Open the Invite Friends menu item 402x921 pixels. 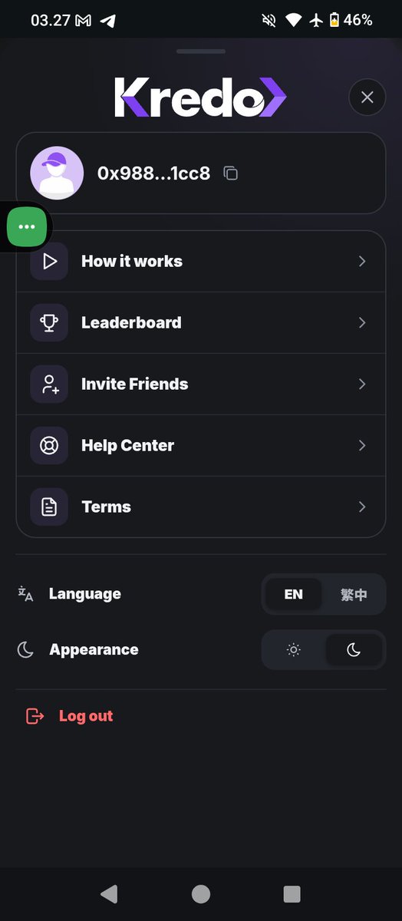(201, 384)
